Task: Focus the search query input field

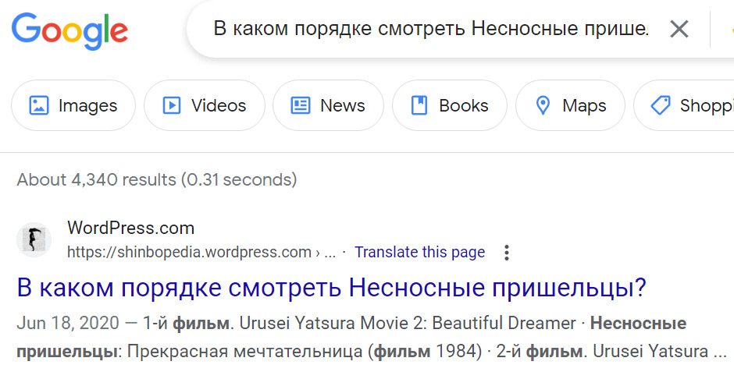Action: 429,30
